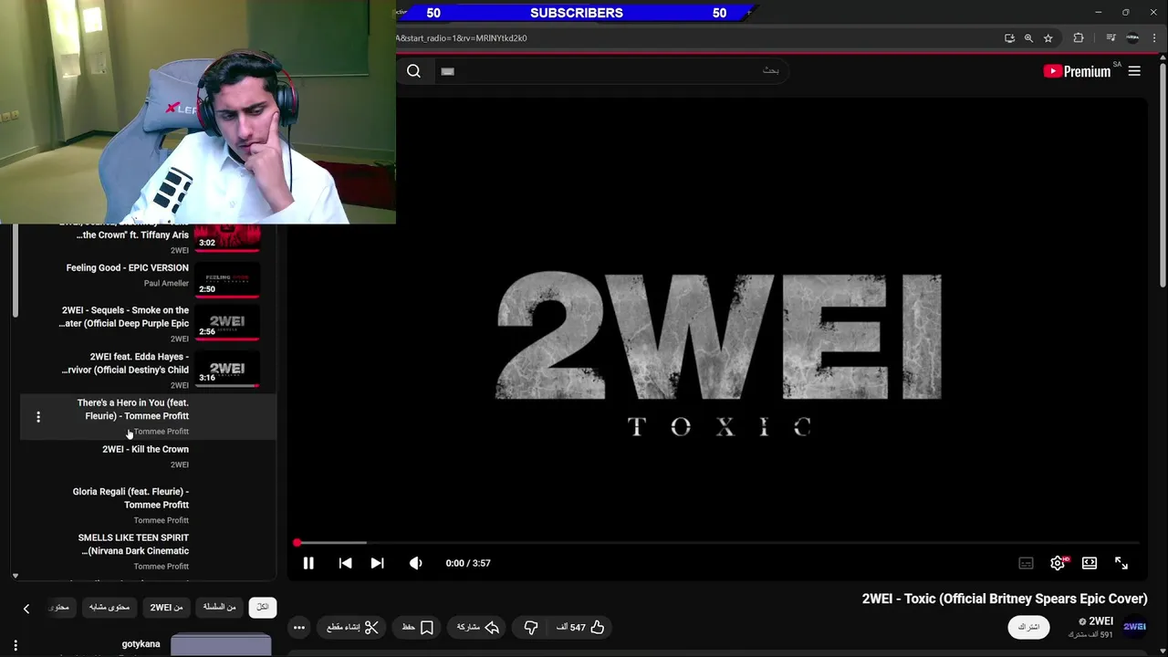Open 2WEI Sequels Smoke on the Water title
The height and width of the screenshot is (657, 1168).
click(x=125, y=317)
